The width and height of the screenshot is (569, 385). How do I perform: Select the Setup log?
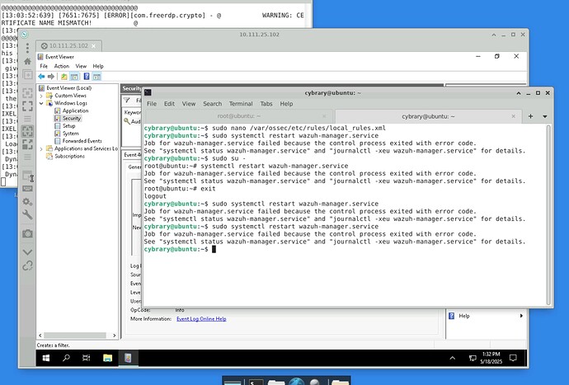click(x=68, y=126)
